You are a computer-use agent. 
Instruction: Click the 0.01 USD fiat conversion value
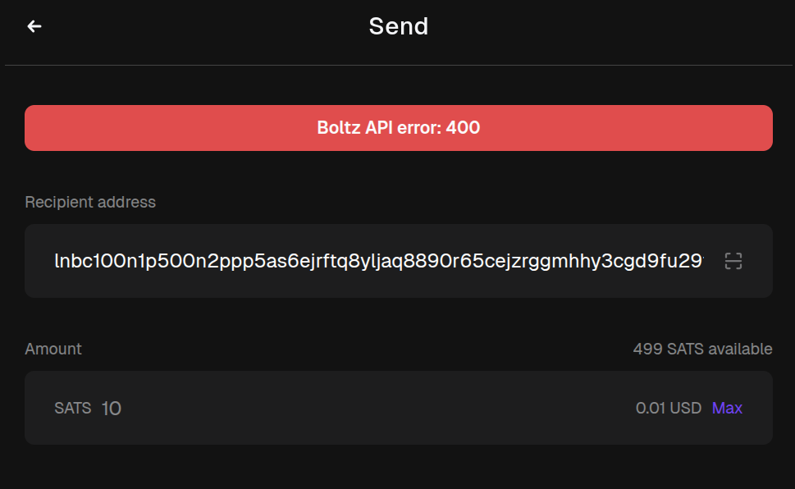668,408
